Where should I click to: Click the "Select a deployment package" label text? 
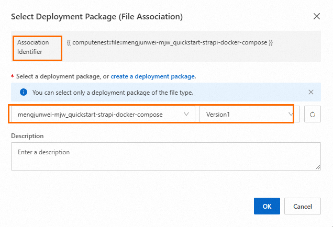click(x=59, y=76)
